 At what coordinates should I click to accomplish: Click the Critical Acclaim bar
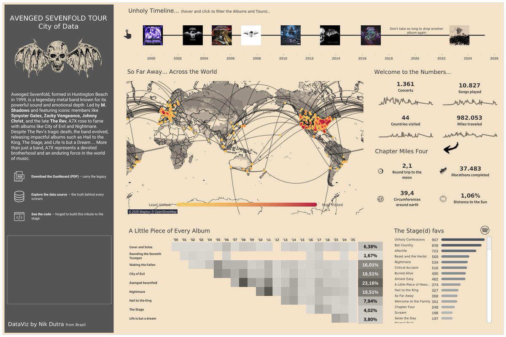click(x=454, y=268)
